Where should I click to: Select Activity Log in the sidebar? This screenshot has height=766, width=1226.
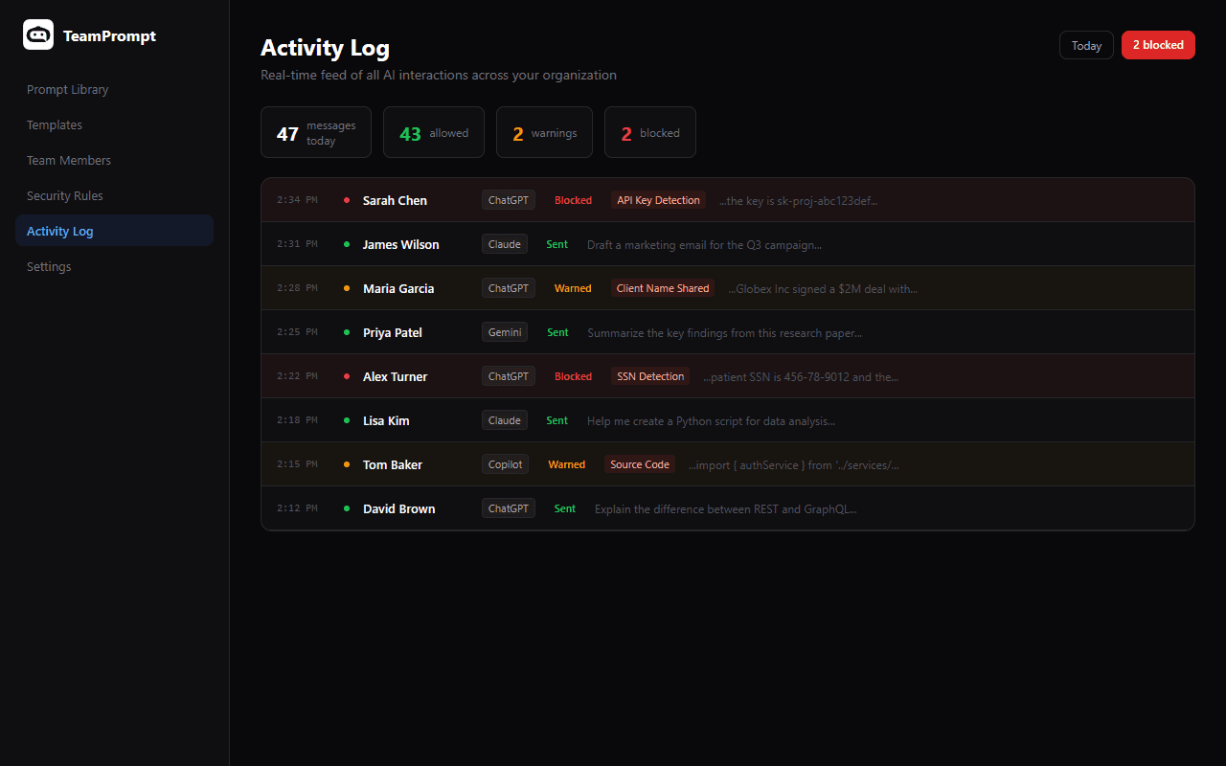coord(60,231)
